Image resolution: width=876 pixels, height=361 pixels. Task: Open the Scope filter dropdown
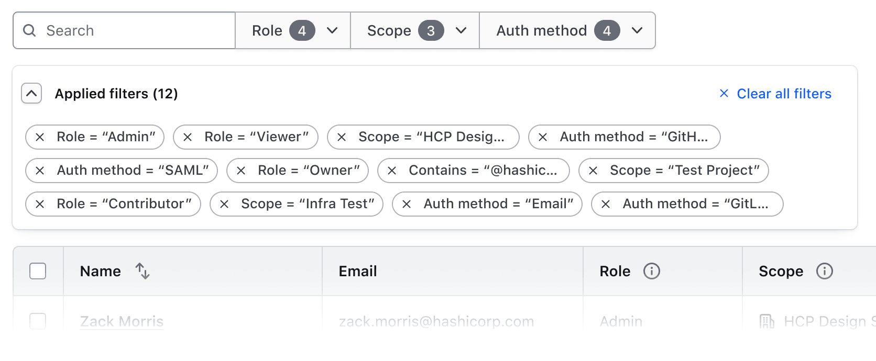point(415,31)
